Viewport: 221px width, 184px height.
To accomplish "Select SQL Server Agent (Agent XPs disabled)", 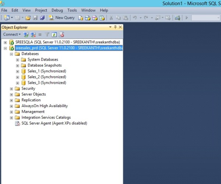I will [54, 123].
